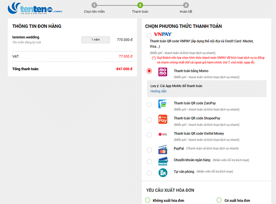This screenshot has width=276, height=204.
Task: Open the '1 năm' duration dropdown
Action: [95, 40]
